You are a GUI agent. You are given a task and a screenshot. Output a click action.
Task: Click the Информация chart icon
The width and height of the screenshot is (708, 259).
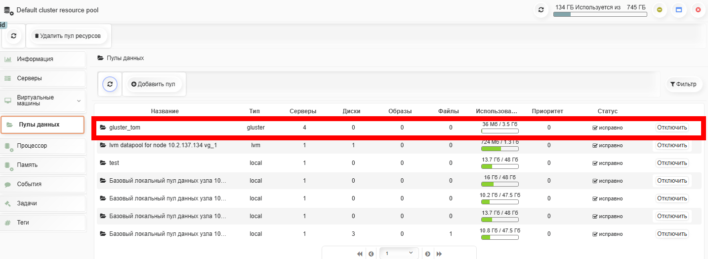click(8, 59)
